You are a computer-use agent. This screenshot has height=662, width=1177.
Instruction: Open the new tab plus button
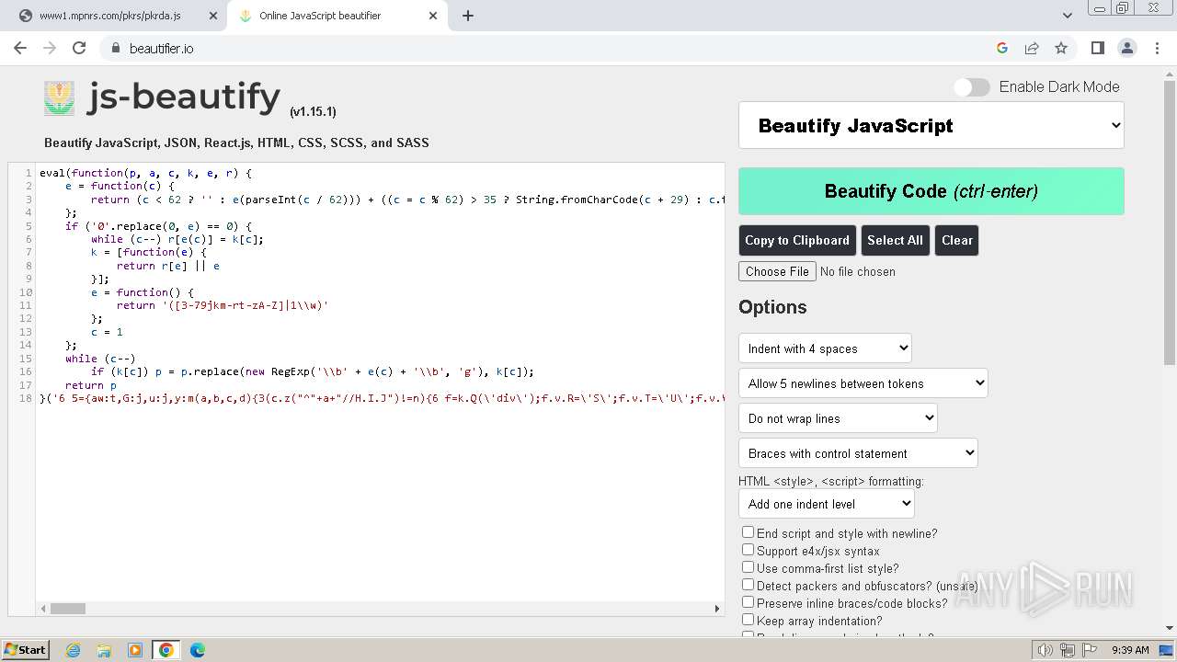pos(468,16)
